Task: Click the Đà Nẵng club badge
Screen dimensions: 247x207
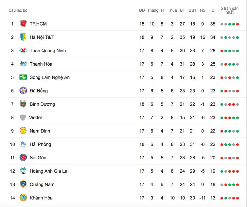Action: [23, 91]
